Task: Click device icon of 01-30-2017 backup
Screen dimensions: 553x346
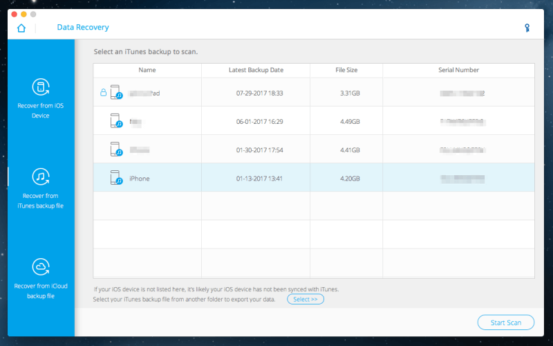Action: [x=116, y=149]
